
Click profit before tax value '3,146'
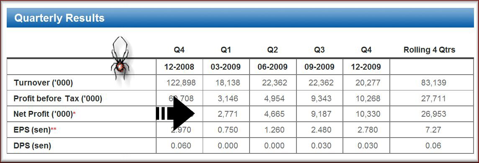pyautogui.click(x=228, y=98)
